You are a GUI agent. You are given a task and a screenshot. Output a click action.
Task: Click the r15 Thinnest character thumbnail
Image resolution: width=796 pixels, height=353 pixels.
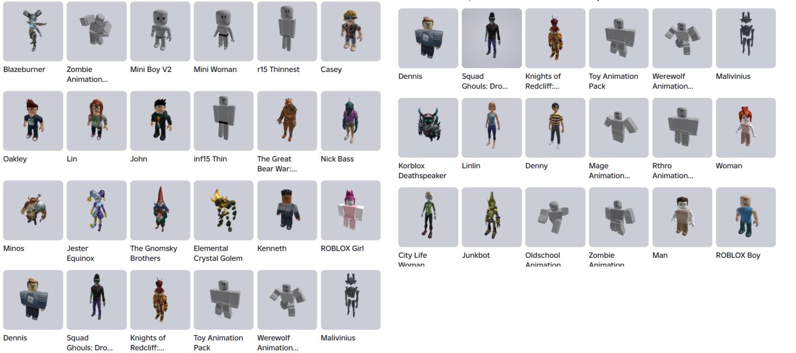coord(287,31)
